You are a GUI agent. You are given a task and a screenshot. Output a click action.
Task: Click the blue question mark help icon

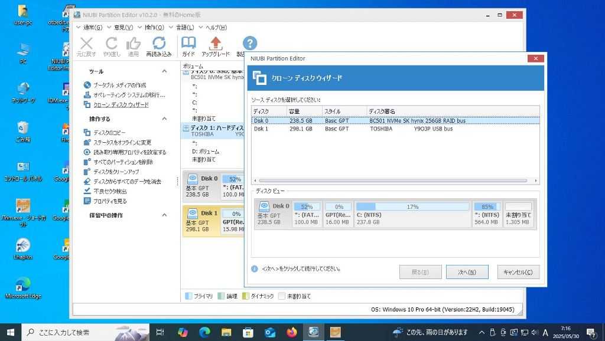coord(250,43)
